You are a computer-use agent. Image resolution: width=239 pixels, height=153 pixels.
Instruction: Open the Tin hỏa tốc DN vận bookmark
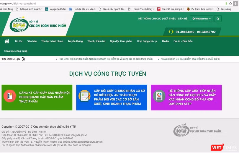(82, 9)
